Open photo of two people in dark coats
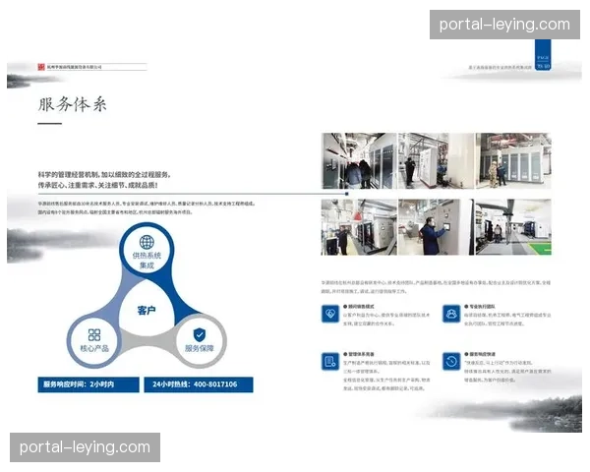Image resolution: width=590 pixels, height=472 pixels. 359,160
